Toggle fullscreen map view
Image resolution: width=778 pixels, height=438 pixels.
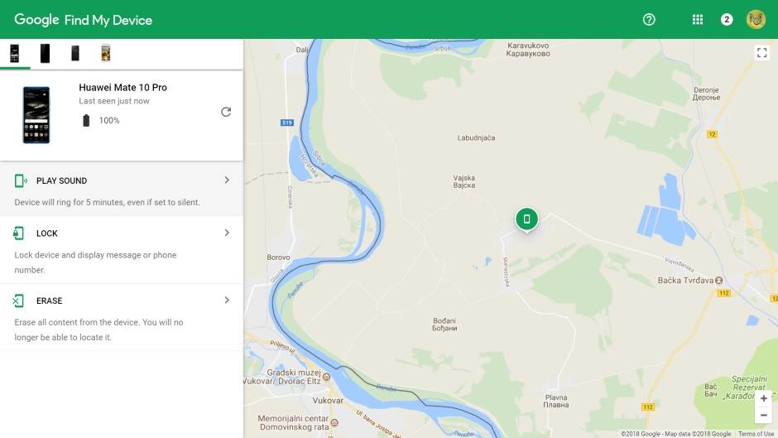pyautogui.click(x=761, y=52)
